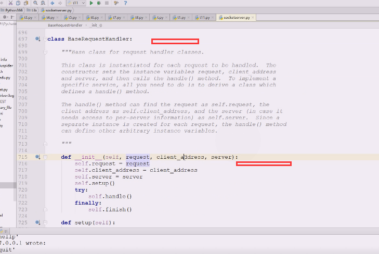
Task: Click "quit'" console output line
Action: 7,250
